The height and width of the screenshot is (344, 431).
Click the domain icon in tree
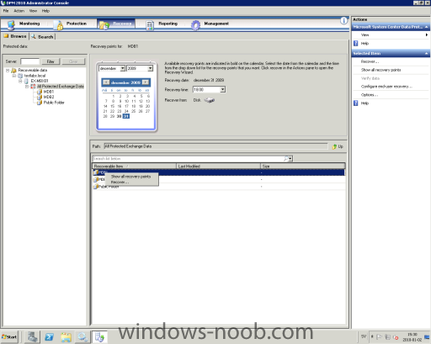point(20,76)
